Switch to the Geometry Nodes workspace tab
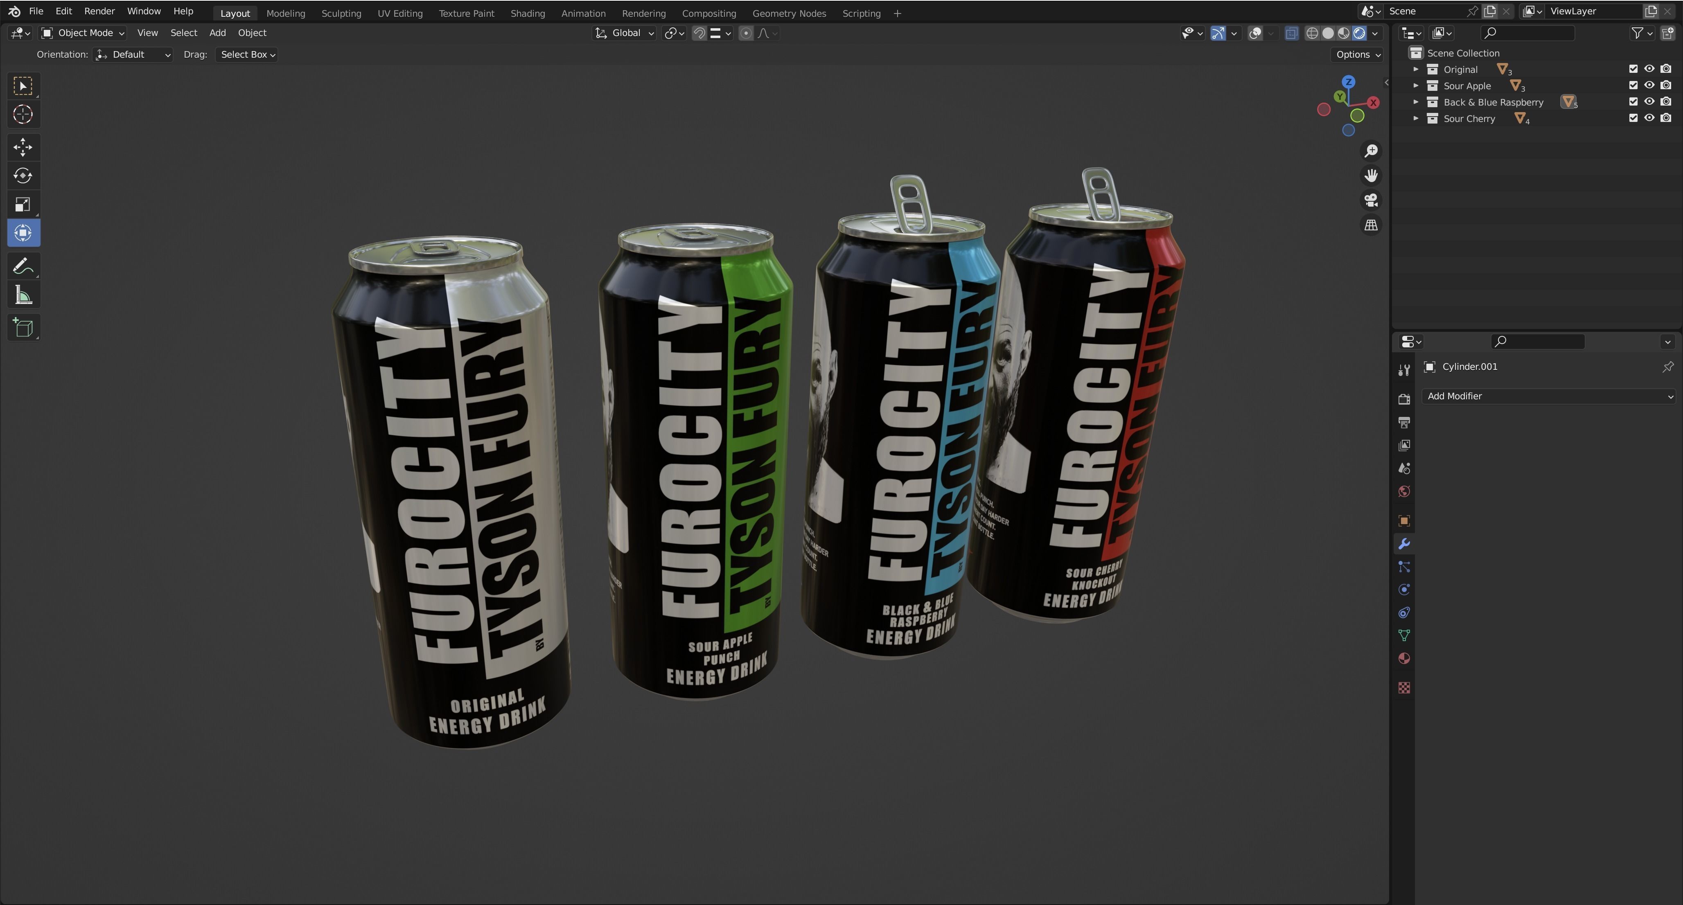This screenshot has width=1683, height=905. point(789,13)
